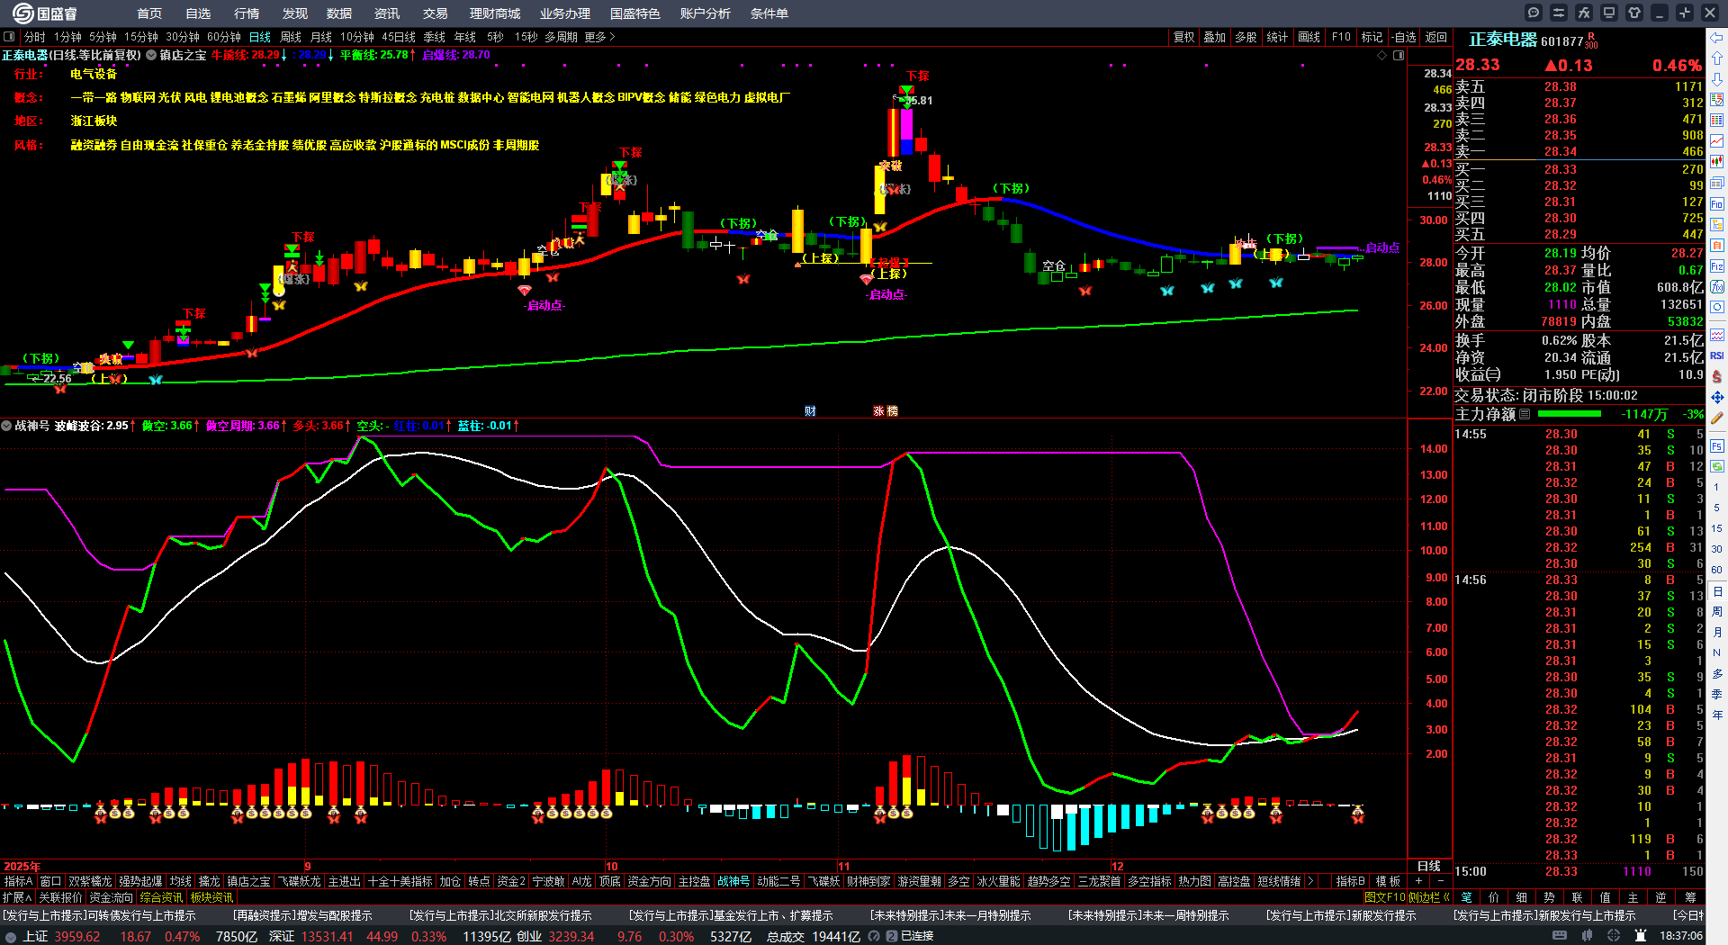
Task: Click the round logo icon beside 上证 index
Action: (11, 936)
